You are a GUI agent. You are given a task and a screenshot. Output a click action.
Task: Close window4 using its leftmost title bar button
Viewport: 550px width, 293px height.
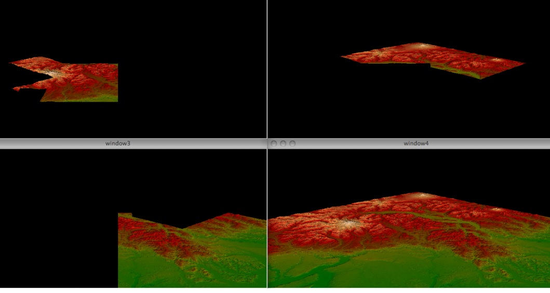pyautogui.click(x=274, y=144)
